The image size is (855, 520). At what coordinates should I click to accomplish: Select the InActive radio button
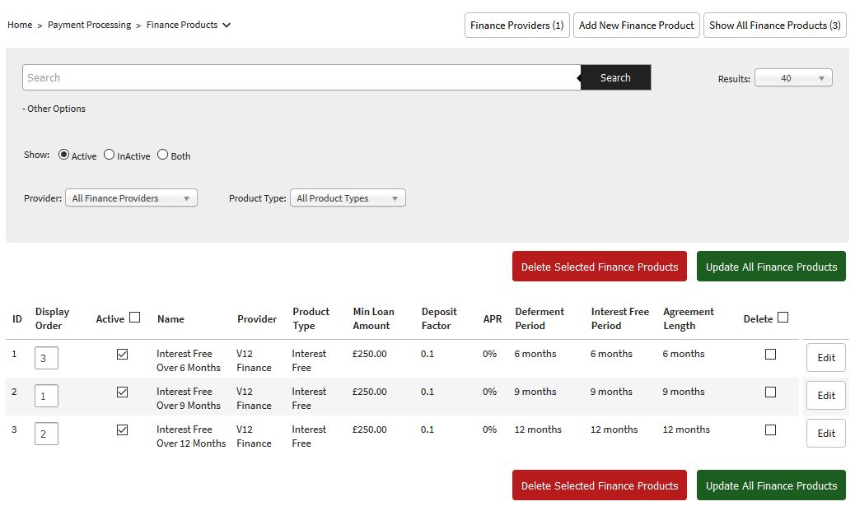(109, 155)
